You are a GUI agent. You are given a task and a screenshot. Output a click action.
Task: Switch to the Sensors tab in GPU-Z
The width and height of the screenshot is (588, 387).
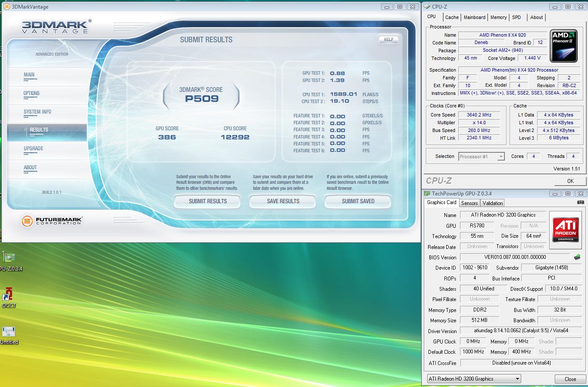pyautogui.click(x=469, y=203)
